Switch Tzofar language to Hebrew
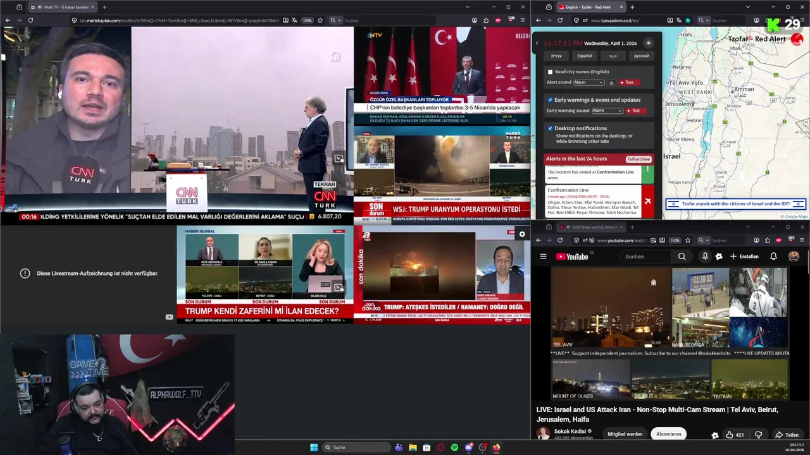The height and width of the screenshot is (455, 810). click(556, 56)
